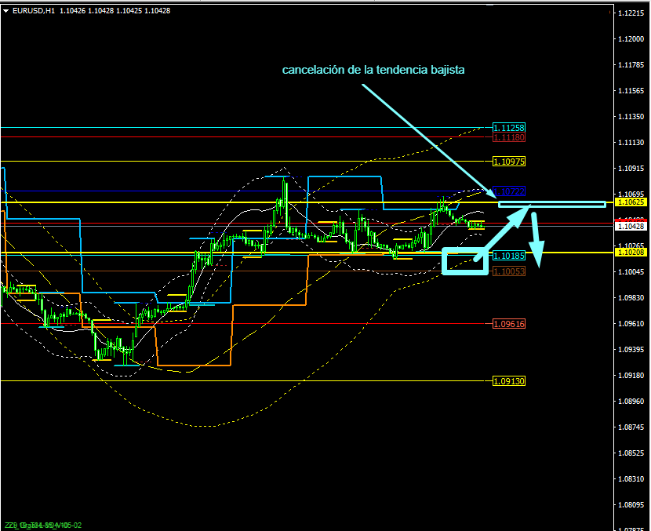Viewport: 651px width, 531px height.
Task: Click the 1.10208 yellow axis price tag
Action: pyautogui.click(x=631, y=252)
